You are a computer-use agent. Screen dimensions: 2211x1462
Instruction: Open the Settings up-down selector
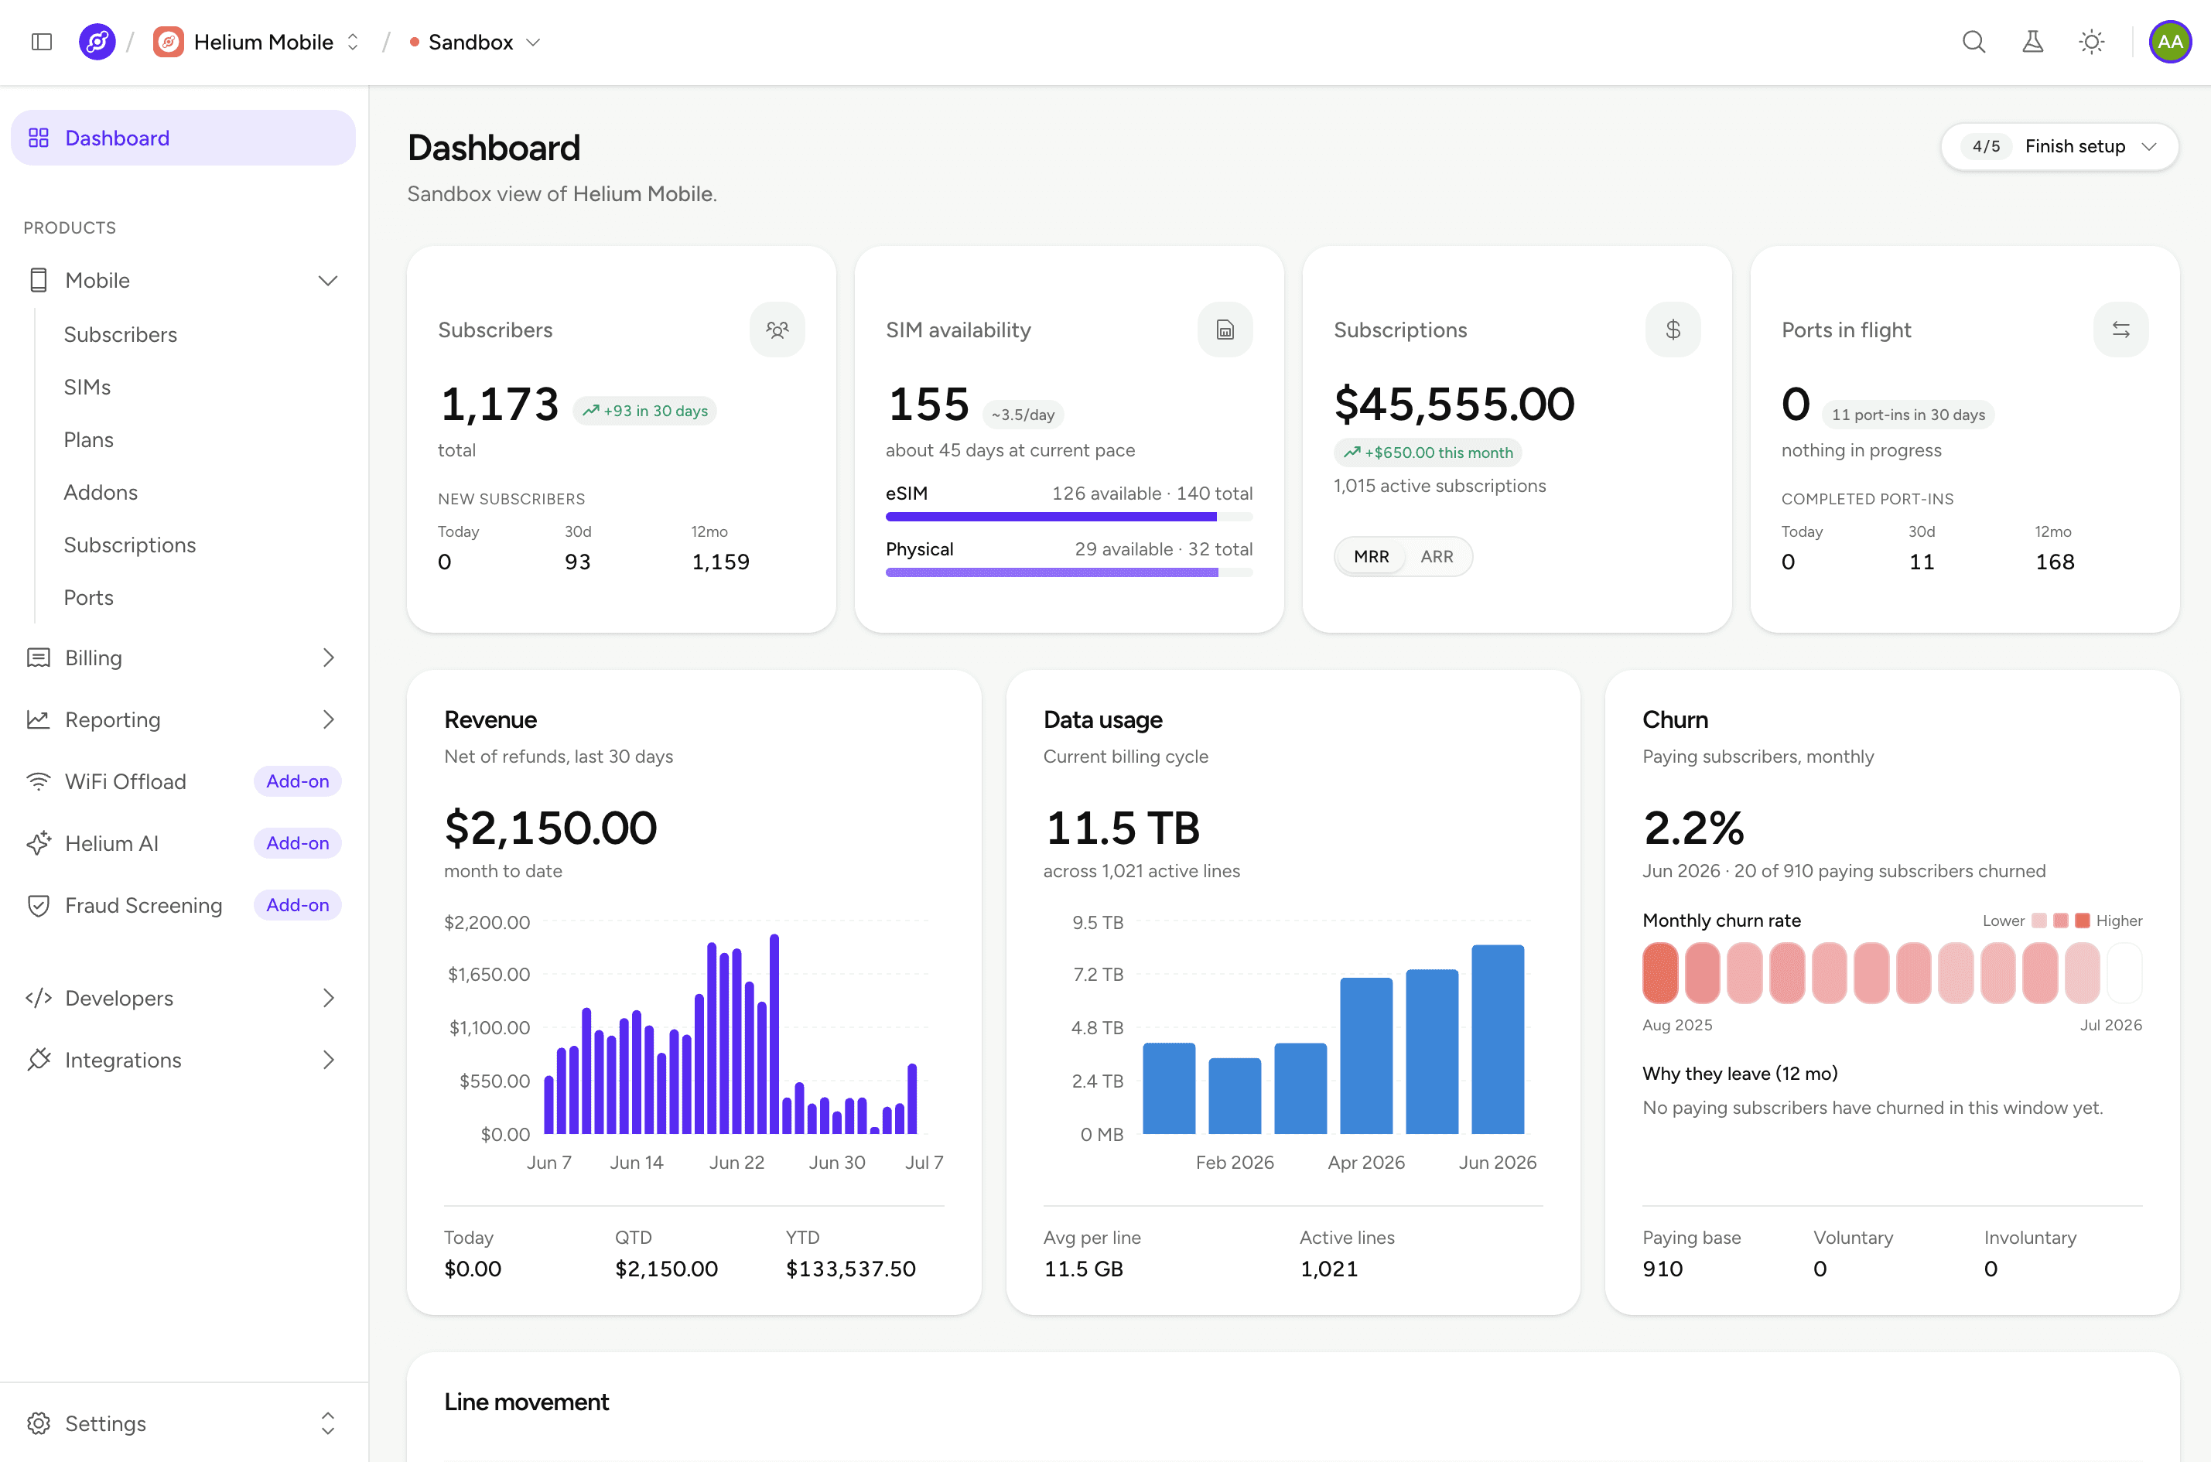click(327, 1424)
